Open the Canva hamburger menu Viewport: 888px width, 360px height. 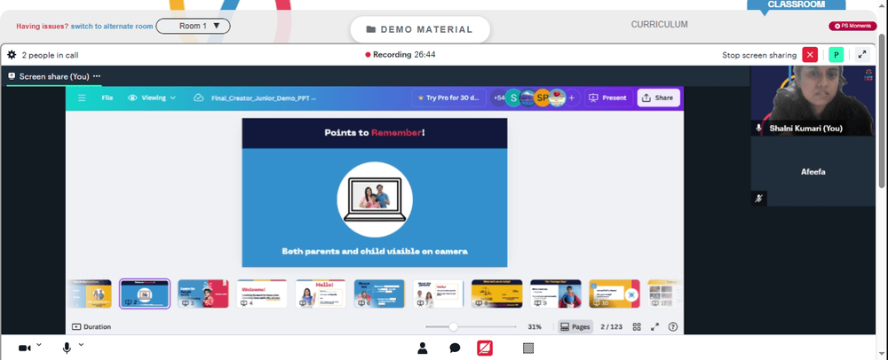[x=82, y=98]
